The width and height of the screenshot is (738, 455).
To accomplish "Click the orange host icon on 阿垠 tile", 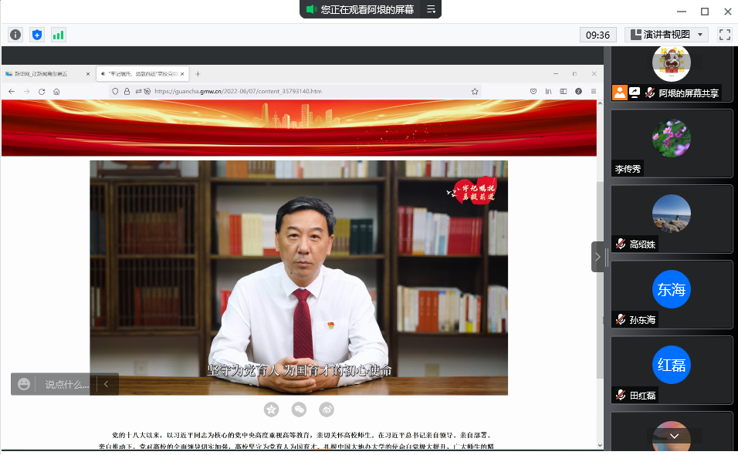I will pos(620,93).
